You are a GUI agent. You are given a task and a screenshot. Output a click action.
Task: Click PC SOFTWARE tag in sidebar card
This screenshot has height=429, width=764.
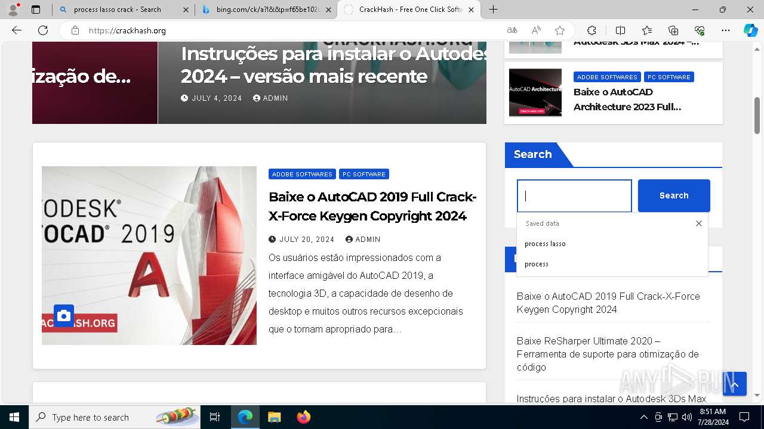coord(669,77)
